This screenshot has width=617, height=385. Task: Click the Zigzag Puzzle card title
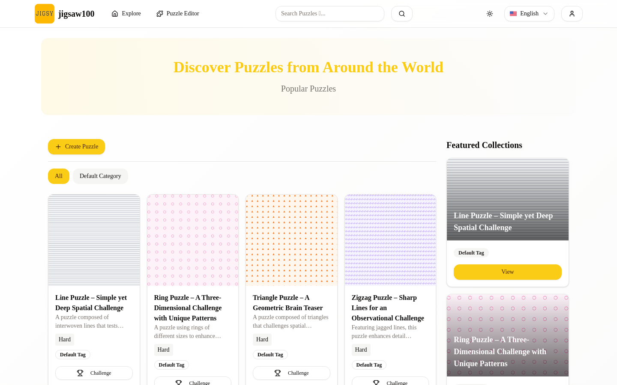click(x=388, y=308)
